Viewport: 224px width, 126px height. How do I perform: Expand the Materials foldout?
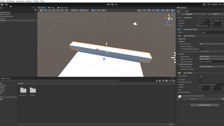point(177,39)
